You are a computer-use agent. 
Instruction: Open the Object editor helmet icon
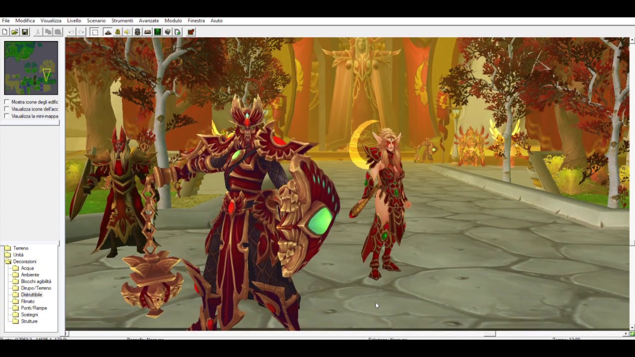137,32
